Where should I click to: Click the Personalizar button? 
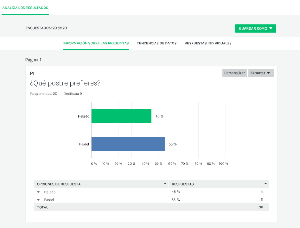(x=235, y=73)
